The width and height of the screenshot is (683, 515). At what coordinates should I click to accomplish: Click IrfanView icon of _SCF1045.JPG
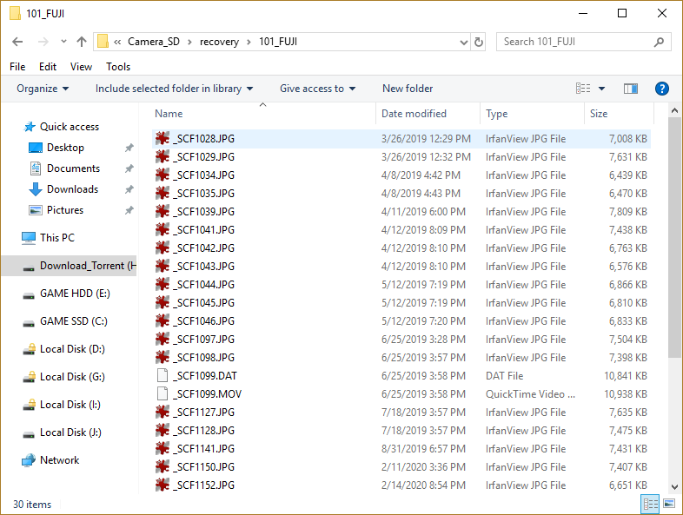tap(162, 302)
